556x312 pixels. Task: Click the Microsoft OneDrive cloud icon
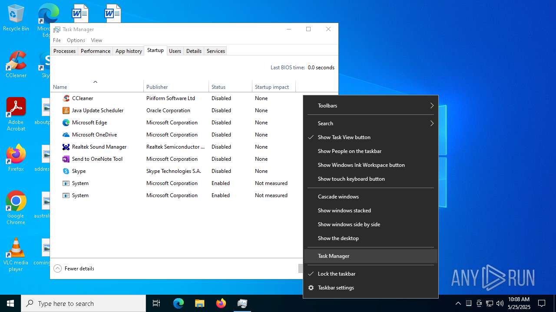coord(66,135)
